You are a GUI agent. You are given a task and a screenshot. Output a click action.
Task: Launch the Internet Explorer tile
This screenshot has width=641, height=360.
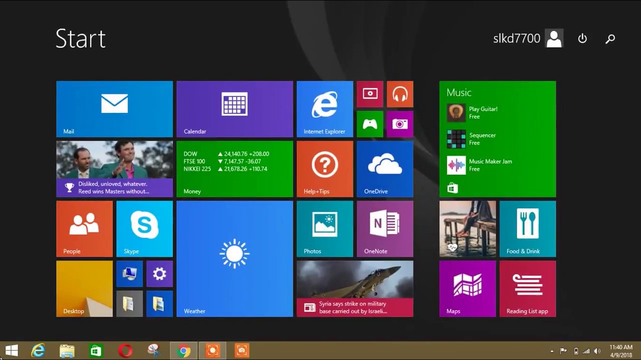coord(325,109)
